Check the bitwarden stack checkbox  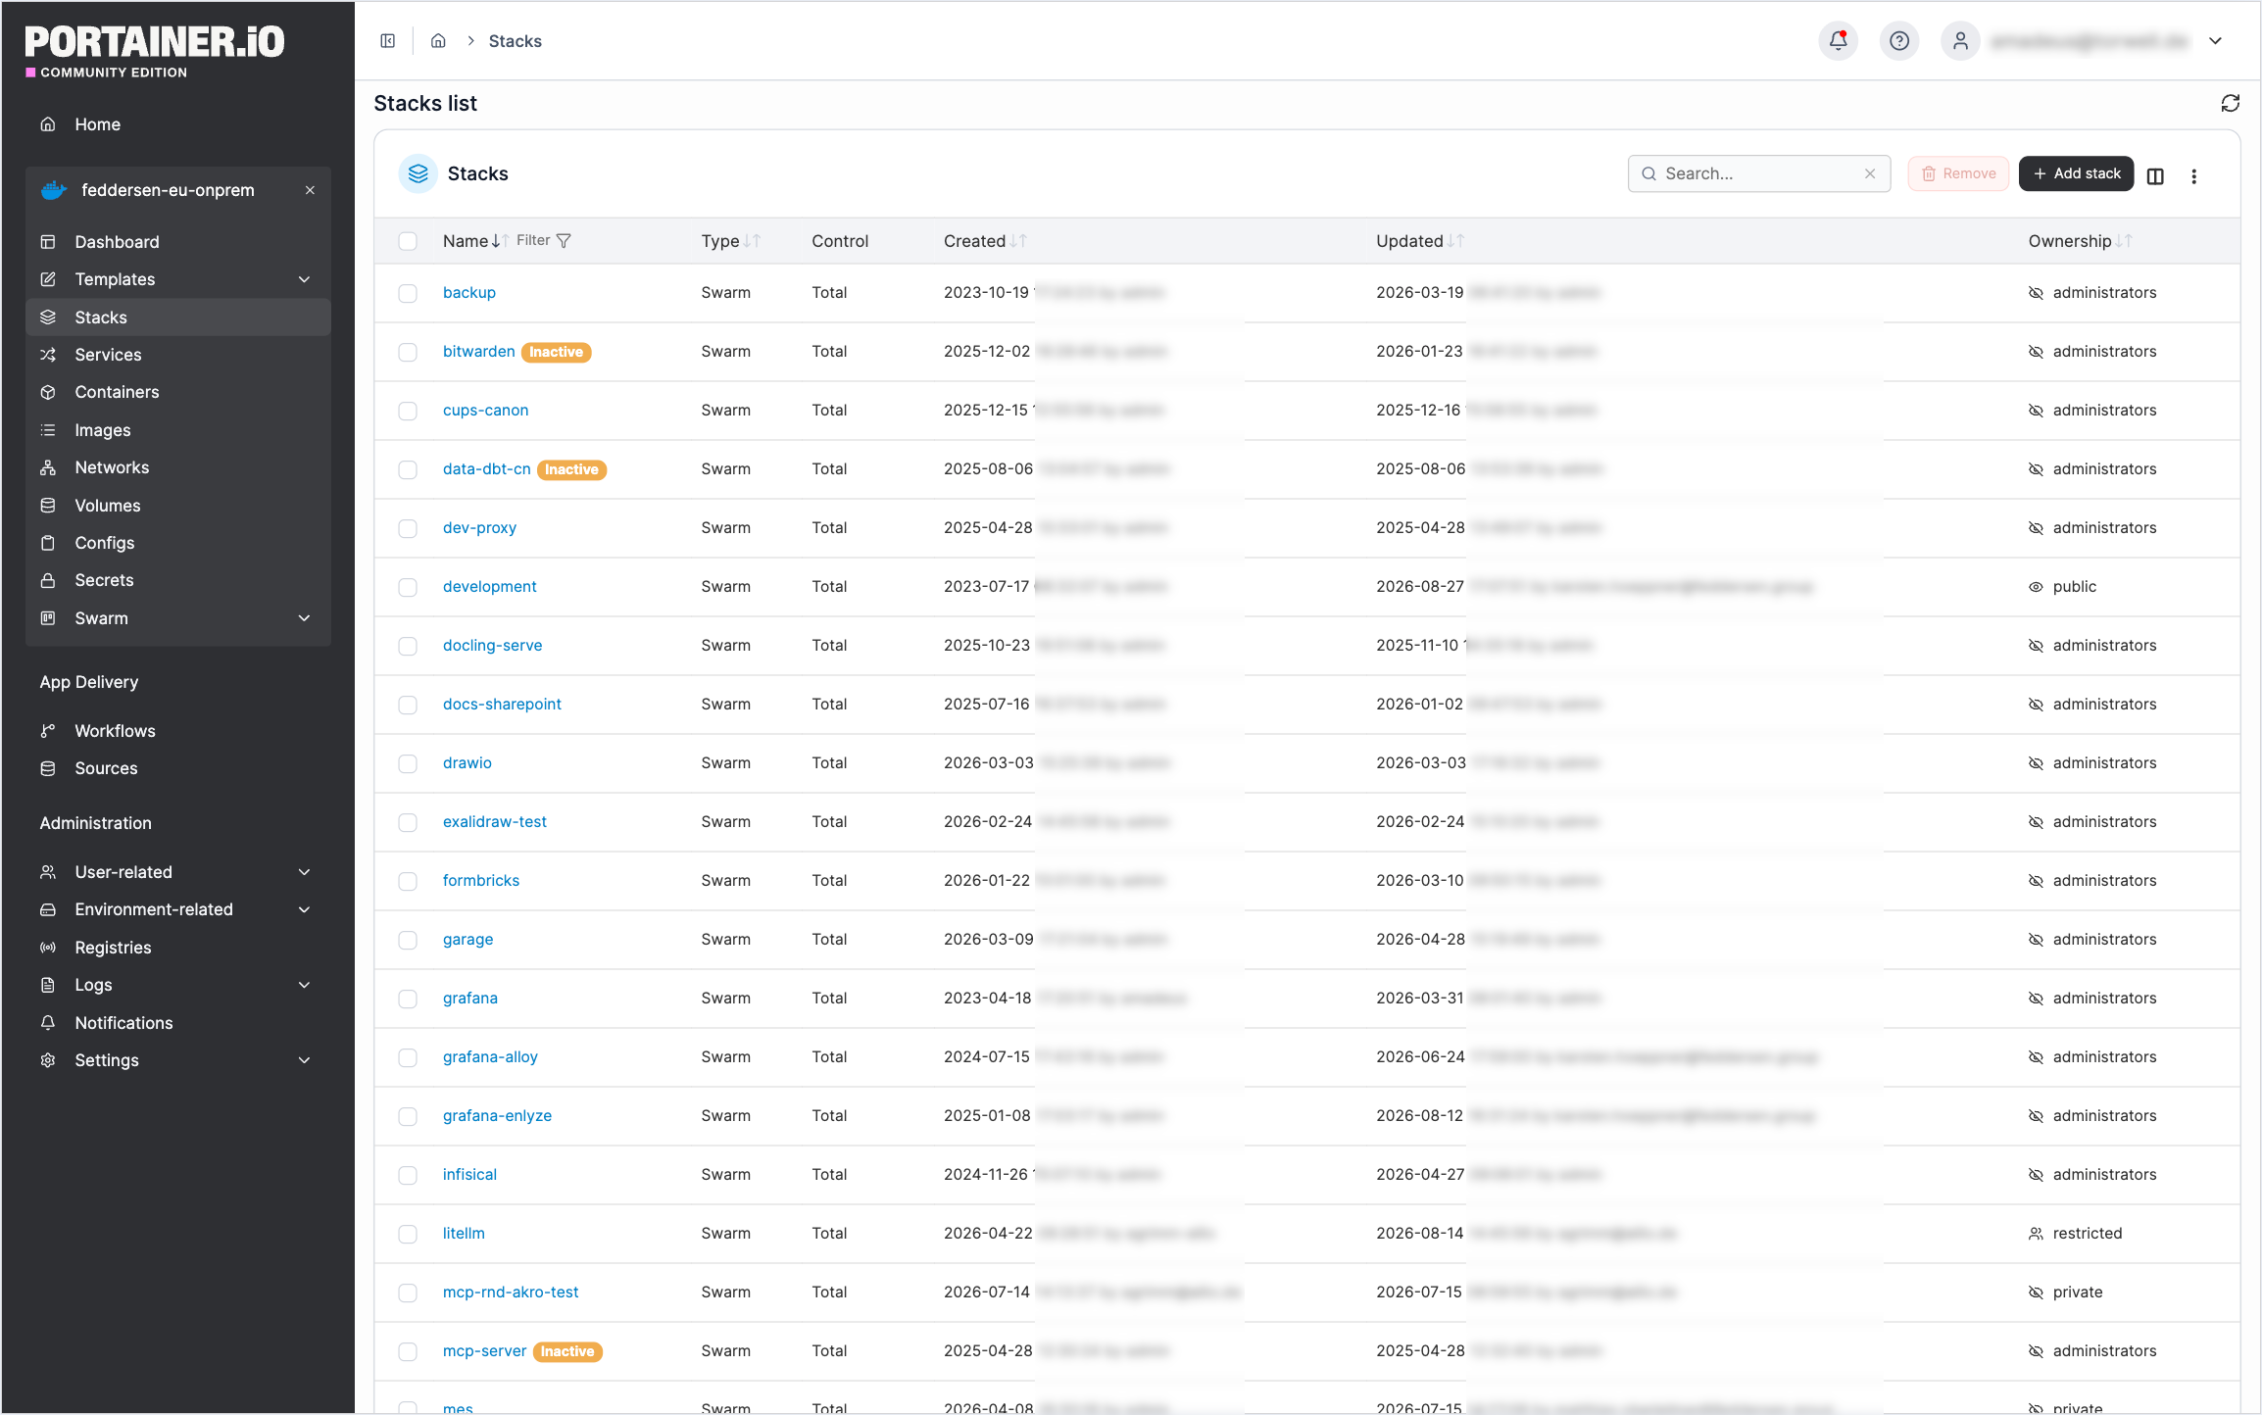408,352
